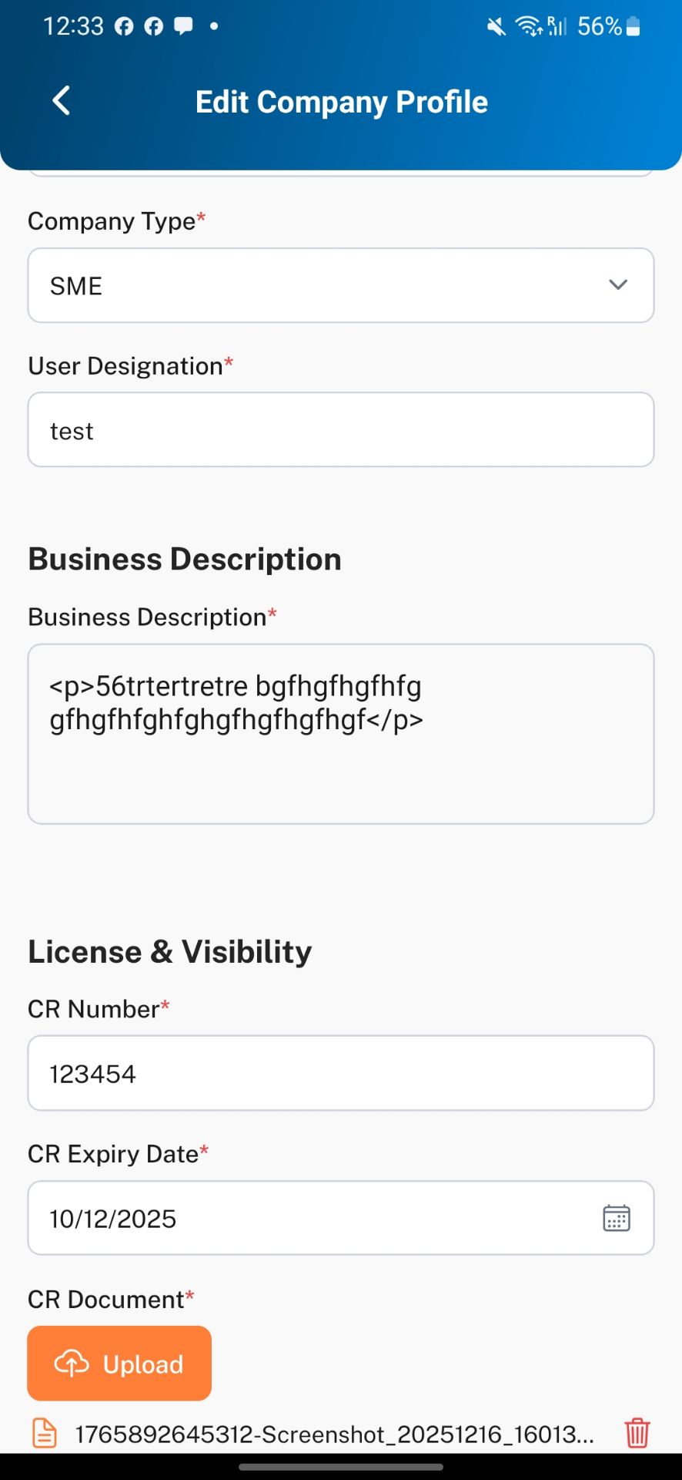Tap the Edit Company Profile title

(342, 102)
